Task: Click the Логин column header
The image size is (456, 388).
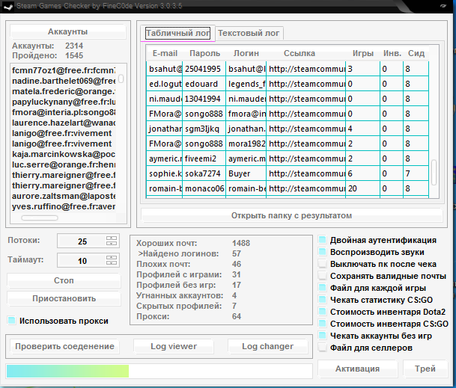Action: coord(246,53)
